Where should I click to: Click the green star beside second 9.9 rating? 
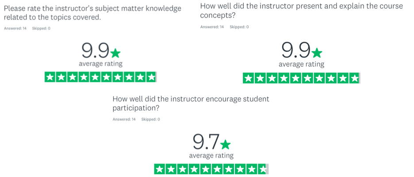(x=317, y=53)
